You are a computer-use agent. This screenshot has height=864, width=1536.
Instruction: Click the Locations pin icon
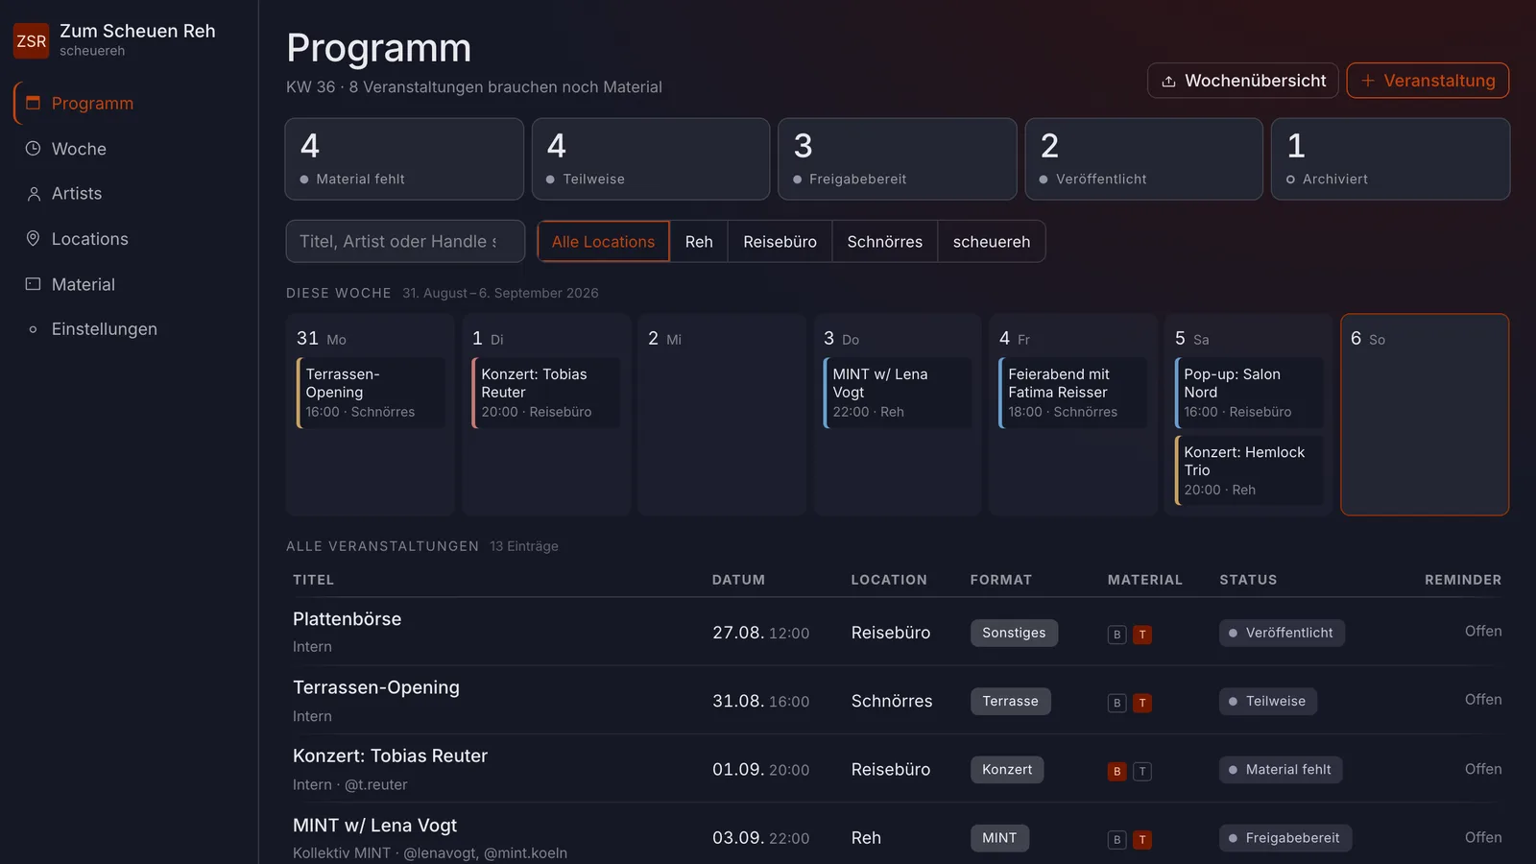coord(33,239)
